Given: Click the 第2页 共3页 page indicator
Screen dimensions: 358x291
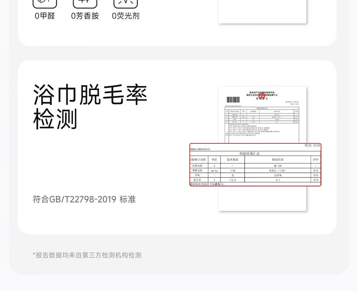Looking at the screenshot, I should coord(312,146).
